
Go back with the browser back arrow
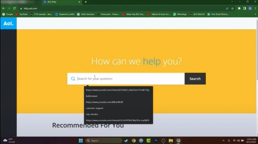[x=4, y=8]
